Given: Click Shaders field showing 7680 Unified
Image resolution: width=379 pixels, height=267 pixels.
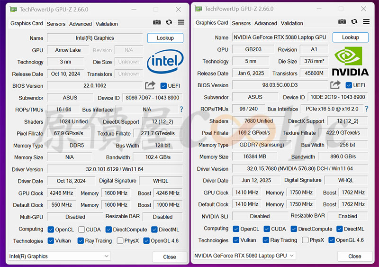Looking at the screenshot, I should (258, 121).
